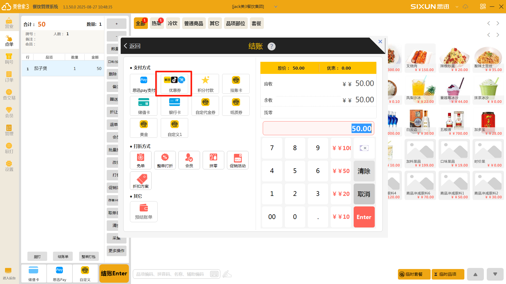The width and height of the screenshot is (506, 284).
Task: Select 积分付款 points payment
Action: tap(205, 84)
